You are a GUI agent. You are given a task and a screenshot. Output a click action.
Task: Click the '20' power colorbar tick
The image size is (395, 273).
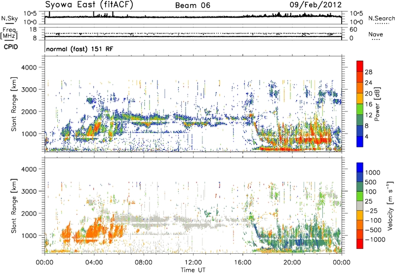[x=368, y=94]
